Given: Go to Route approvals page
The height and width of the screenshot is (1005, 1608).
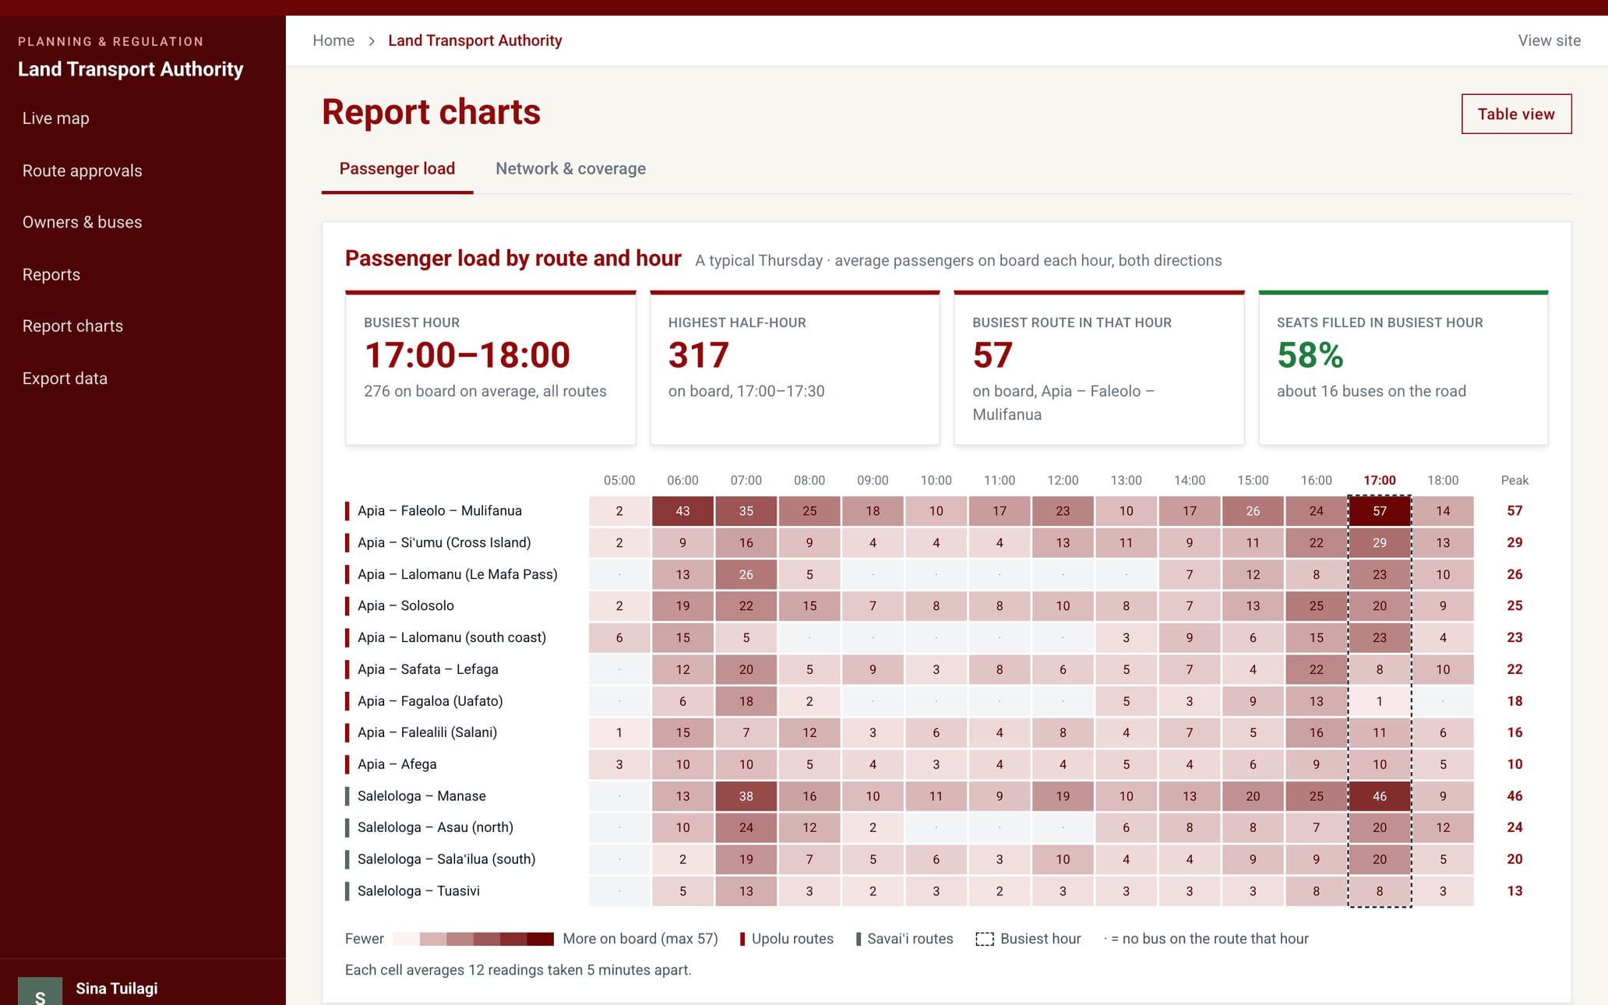Looking at the screenshot, I should pyautogui.click(x=82, y=171).
